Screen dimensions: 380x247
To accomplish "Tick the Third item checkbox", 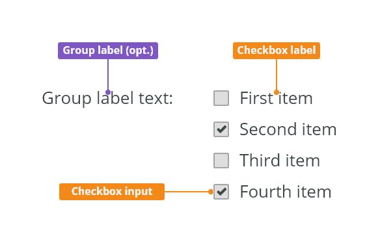I will click(221, 161).
